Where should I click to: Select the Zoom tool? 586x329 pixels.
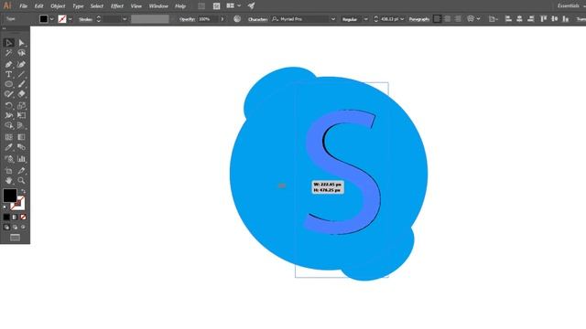click(x=21, y=181)
